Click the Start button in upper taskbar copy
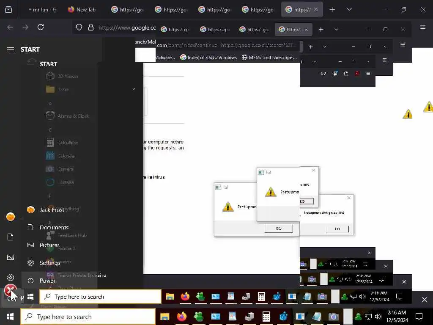The width and height of the screenshot is (433, 325). point(30,297)
